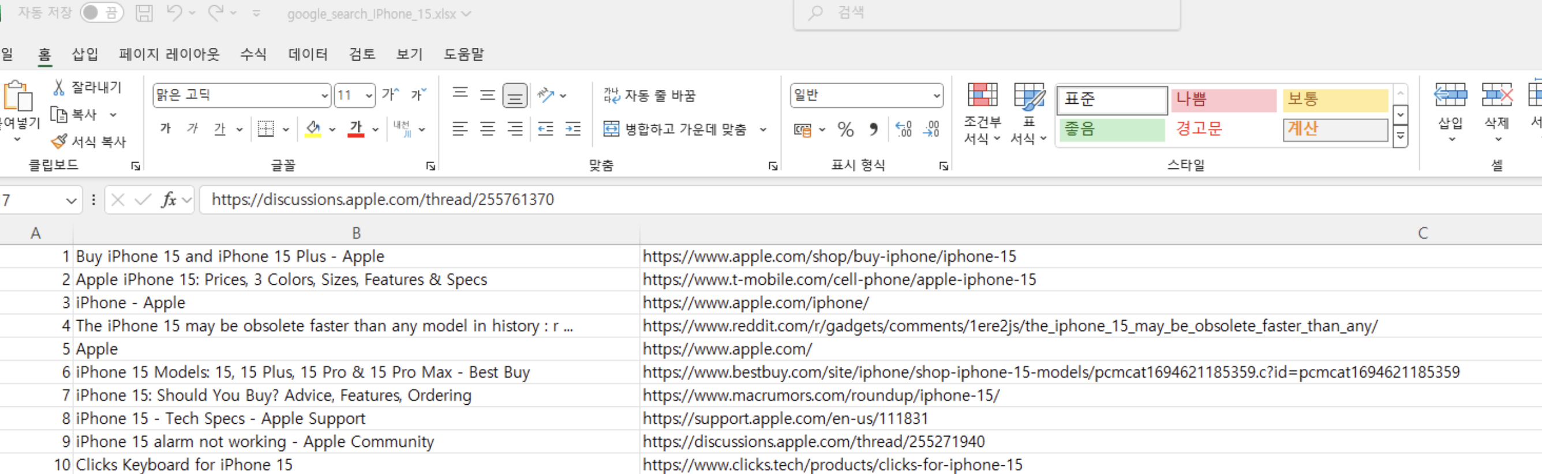Select the 좋음 cell style
The height and width of the screenshot is (474, 1542).
click(x=1112, y=129)
